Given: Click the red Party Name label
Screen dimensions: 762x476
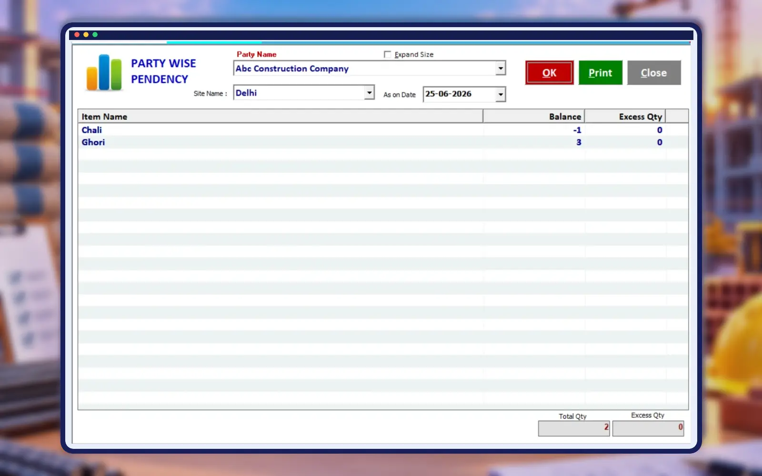Looking at the screenshot, I should pyautogui.click(x=257, y=54).
